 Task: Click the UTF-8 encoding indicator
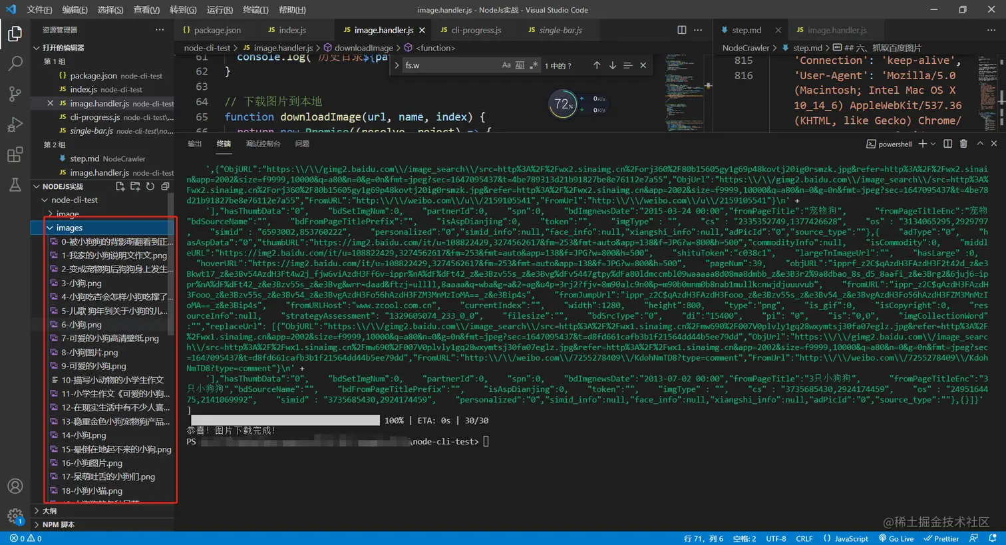tap(776, 538)
